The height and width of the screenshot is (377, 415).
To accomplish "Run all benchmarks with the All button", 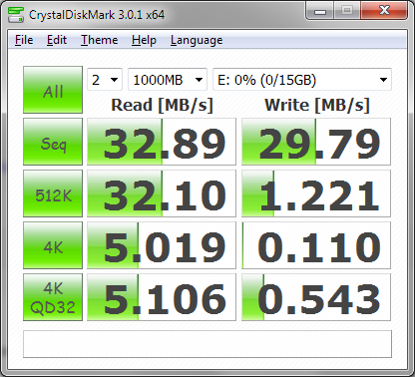I will (53, 90).
